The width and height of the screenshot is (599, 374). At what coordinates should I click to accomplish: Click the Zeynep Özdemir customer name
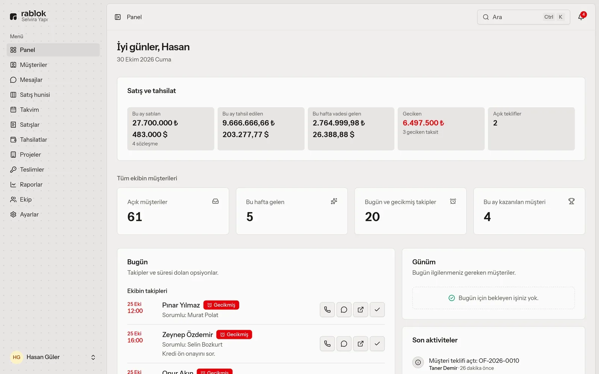[188, 335]
